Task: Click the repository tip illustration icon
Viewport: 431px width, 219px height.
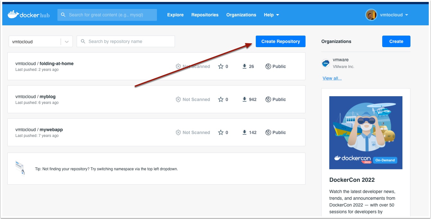Action: [20, 168]
